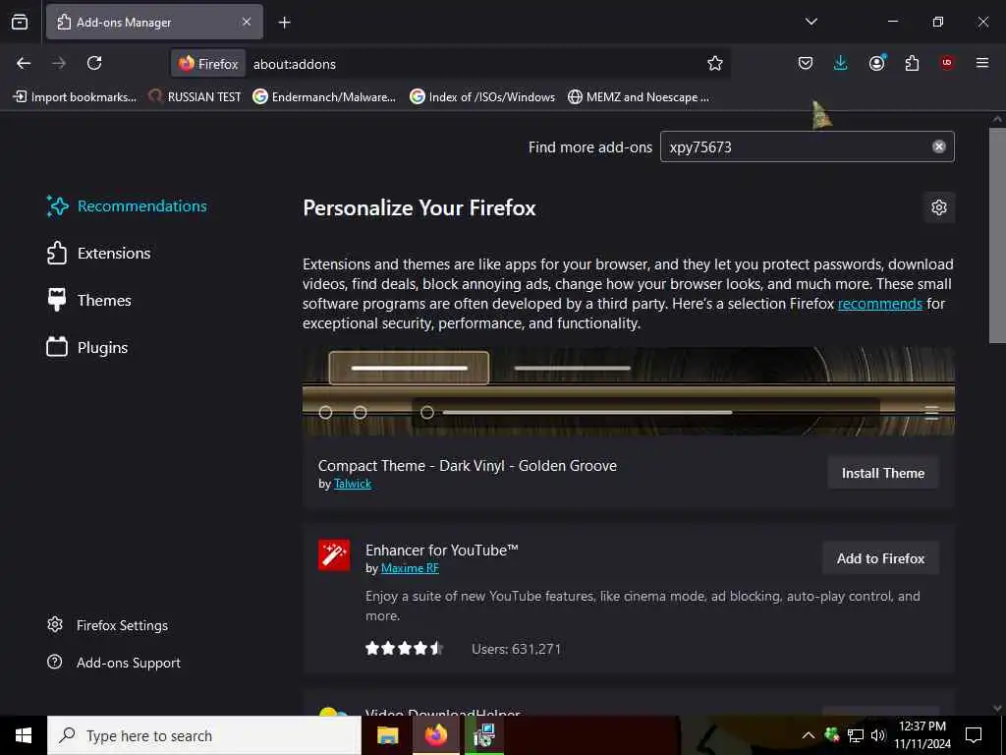
Task: Open the Windows notification center
Action: [974, 735]
